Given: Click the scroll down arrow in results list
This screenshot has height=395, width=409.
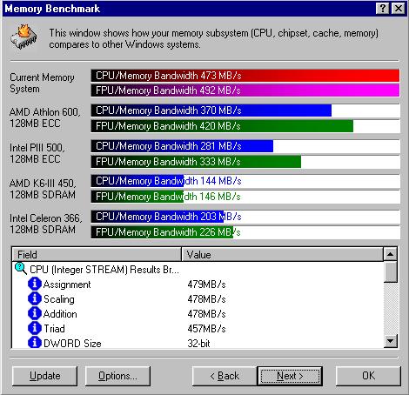Looking at the screenshot, I should coord(391,341).
